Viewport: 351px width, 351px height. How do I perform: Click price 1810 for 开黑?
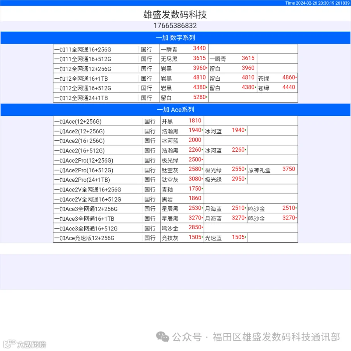[x=195, y=121]
